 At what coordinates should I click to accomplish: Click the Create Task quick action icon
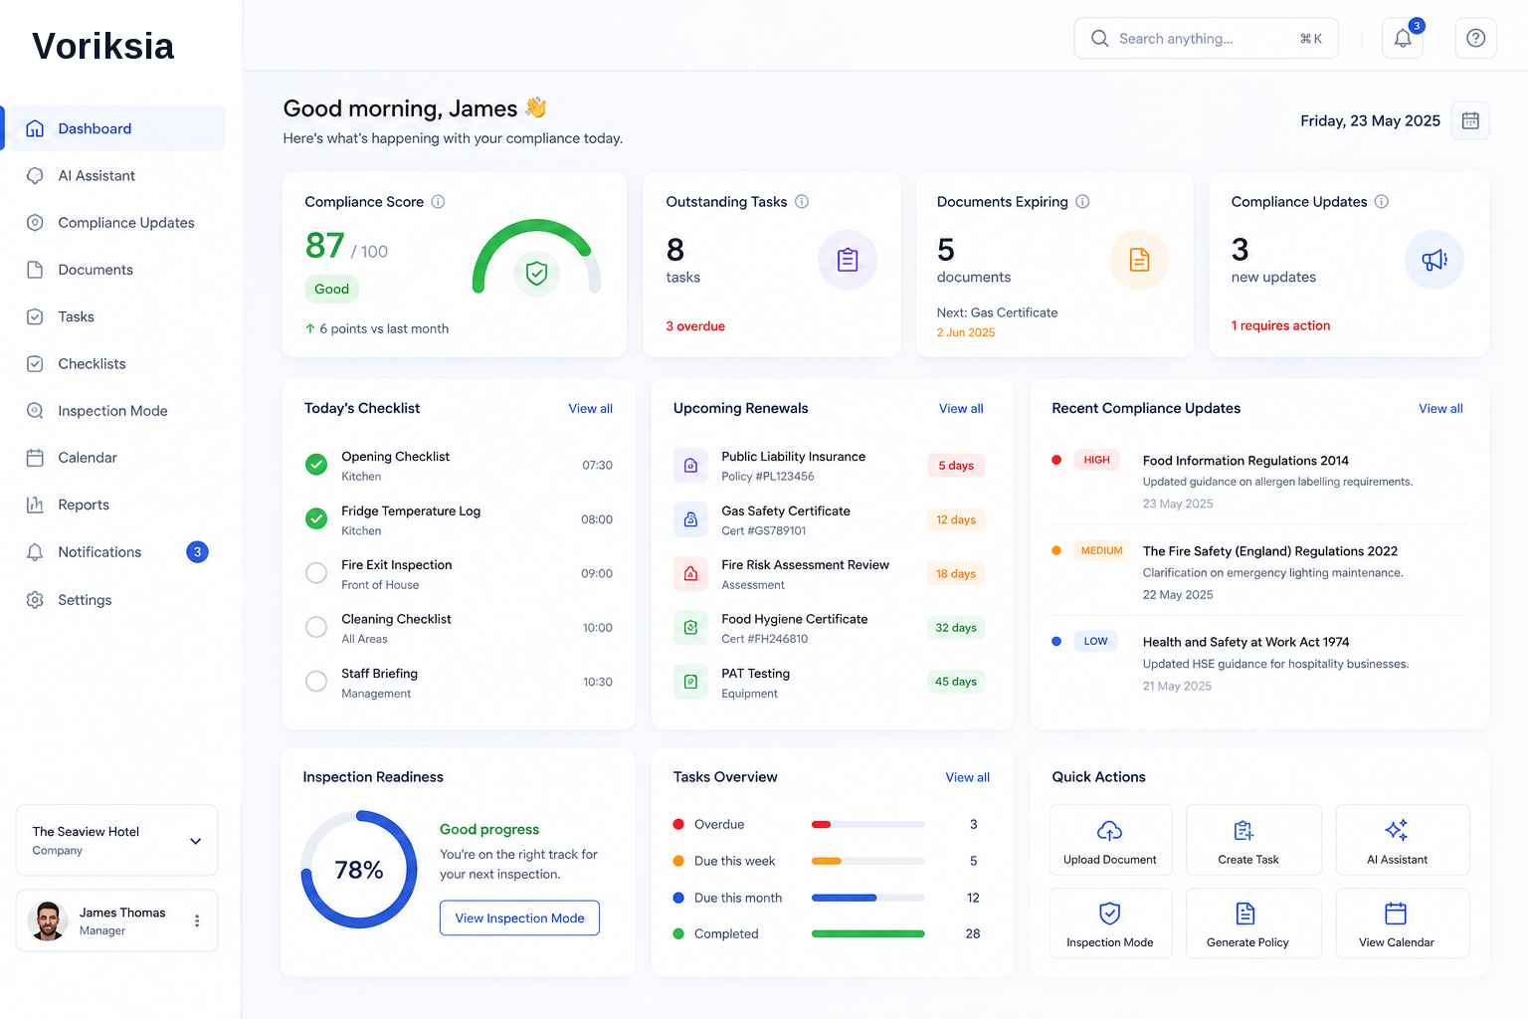[1243, 830]
